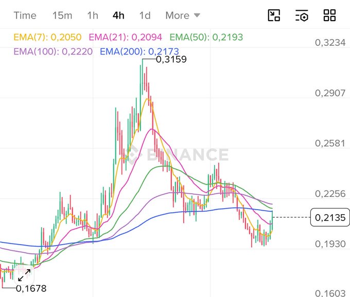This screenshot has height=297, width=350.
Task: Click the EMA(100): 0,2220 label
Action: 53,52
